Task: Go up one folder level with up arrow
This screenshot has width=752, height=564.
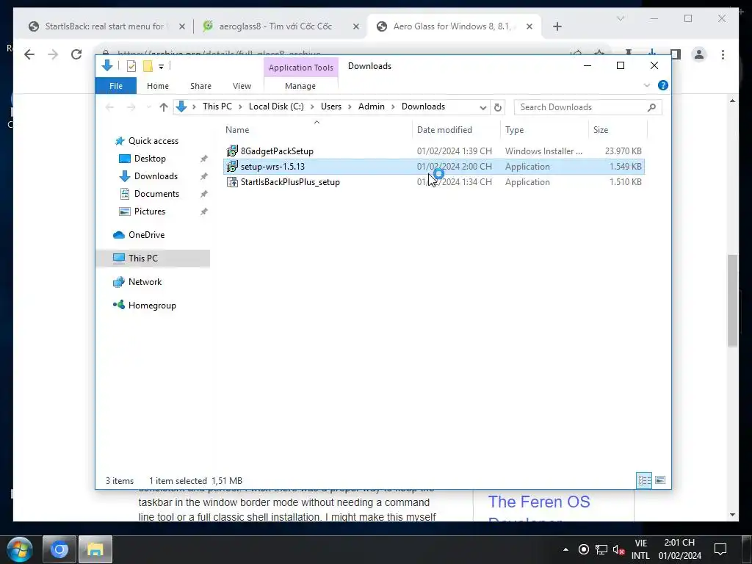Action: tap(164, 107)
